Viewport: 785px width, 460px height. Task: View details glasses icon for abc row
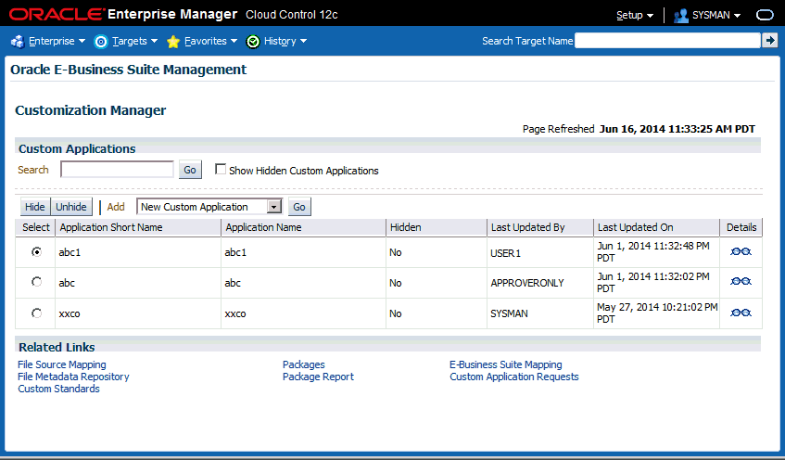tap(741, 282)
